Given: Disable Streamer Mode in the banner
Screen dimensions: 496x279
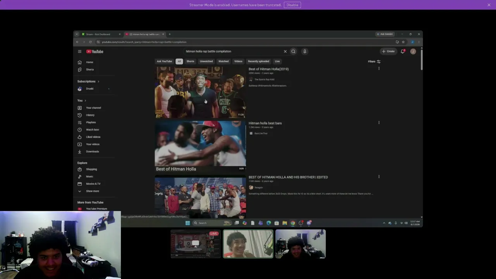Looking at the screenshot, I should (292, 5).
